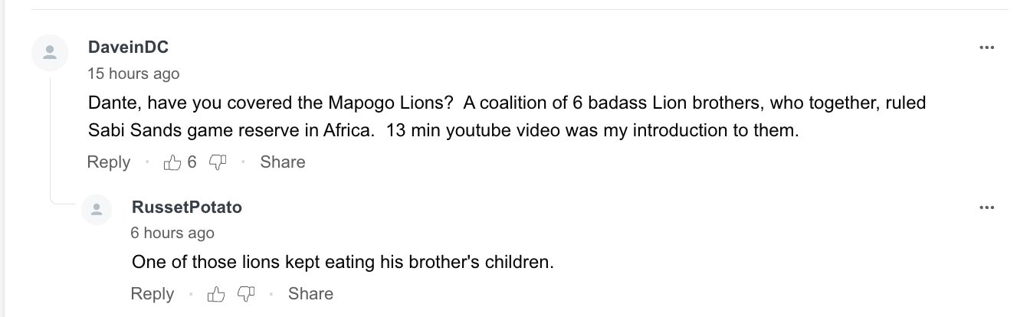View the like count 6 on DaveinDC's comment

(192, 162)
